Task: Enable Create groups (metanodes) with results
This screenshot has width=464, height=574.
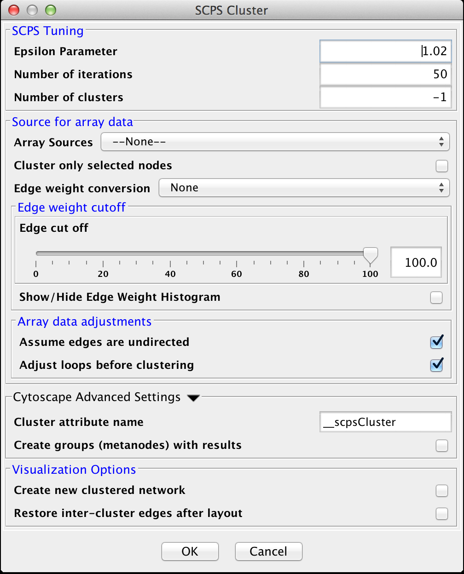Action: pyautogui.click(x=441, y=445)
